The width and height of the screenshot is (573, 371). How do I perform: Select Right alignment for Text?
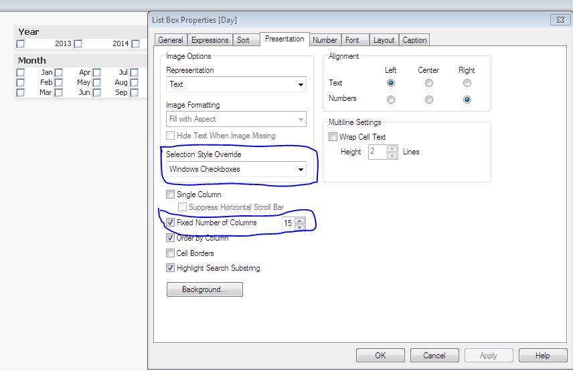(x=467, y=83)
